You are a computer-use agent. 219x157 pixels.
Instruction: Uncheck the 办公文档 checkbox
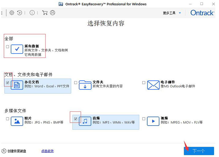8,83
